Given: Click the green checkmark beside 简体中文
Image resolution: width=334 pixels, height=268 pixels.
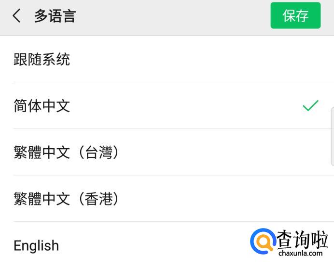Looking at the screenshot, I should pos(310,105).
